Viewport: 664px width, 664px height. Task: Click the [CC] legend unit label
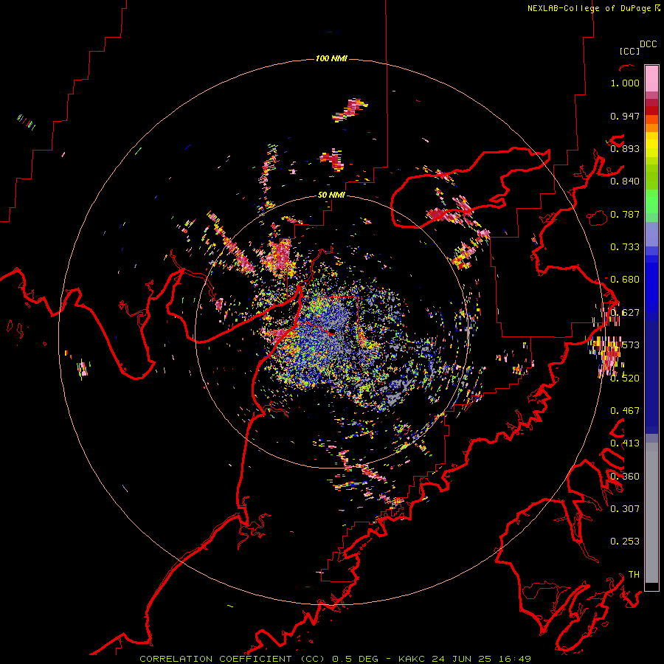click(x=629, y=51)
